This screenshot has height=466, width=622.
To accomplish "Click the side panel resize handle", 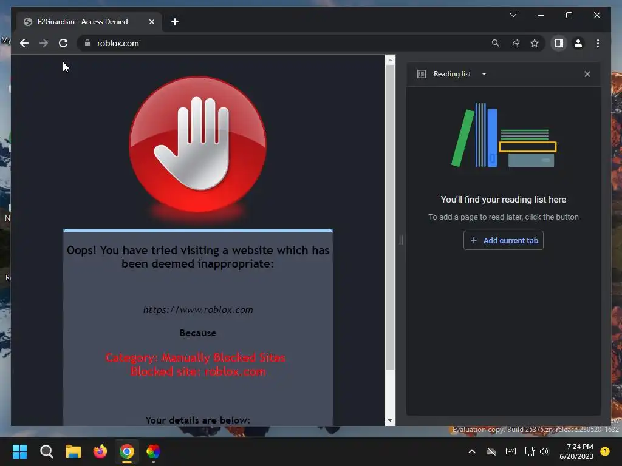I will 401,240.
